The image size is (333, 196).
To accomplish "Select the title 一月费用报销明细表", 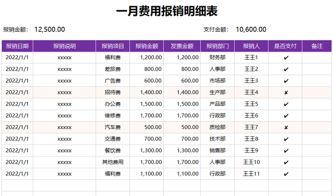I will [166, 11].
